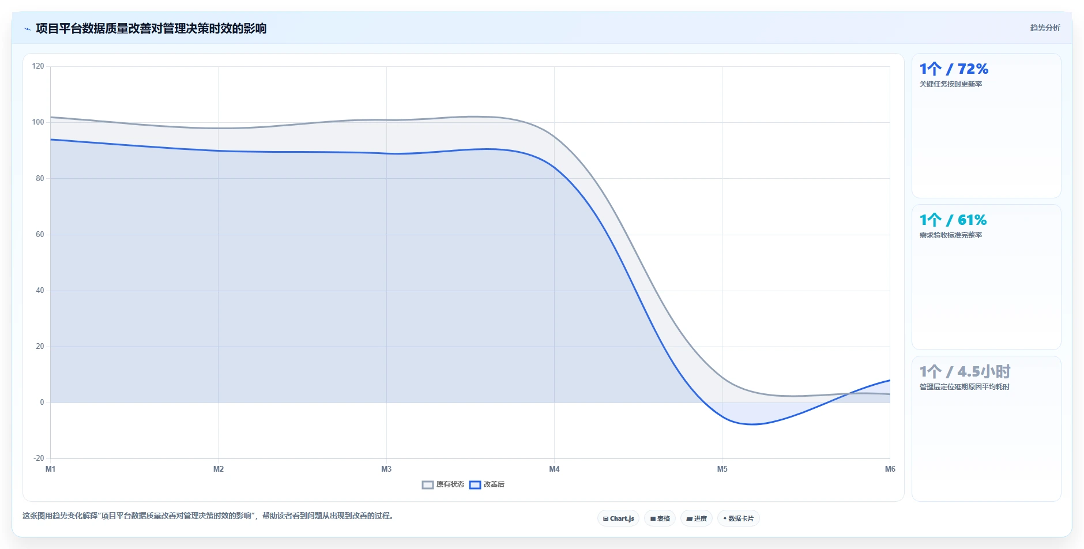Screen dimensions: 1084x549
Task: Click the M1 axis label
Action: pos(51,469)
